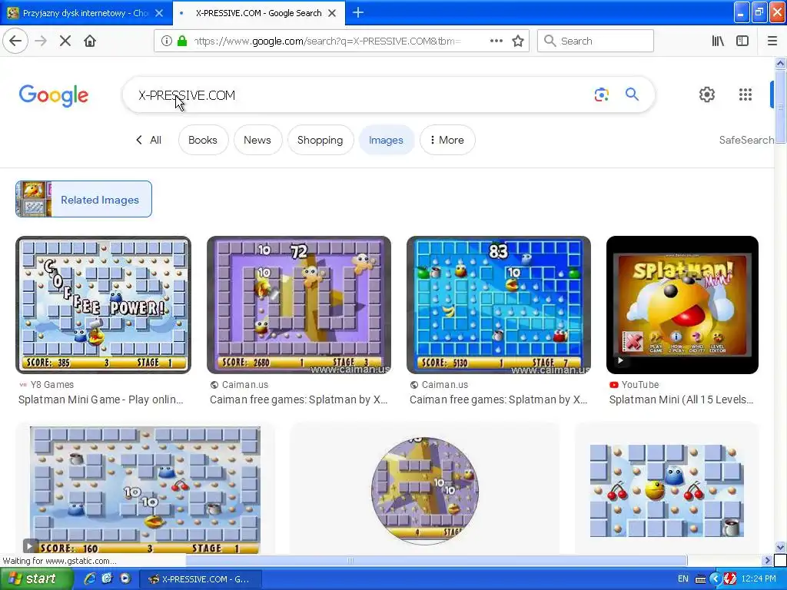
Task: Close the Przyjazny dysk internetowy tab
Action: (159, 13)
